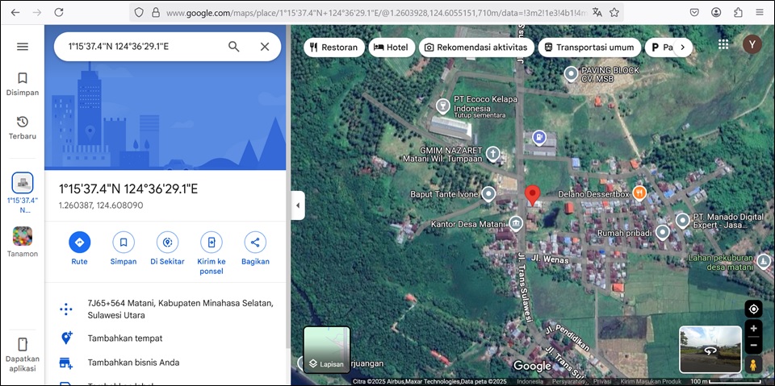The width and height of the screenshot is (775, 386).
Task: Clear the search box with X
Action: point(265,47)
